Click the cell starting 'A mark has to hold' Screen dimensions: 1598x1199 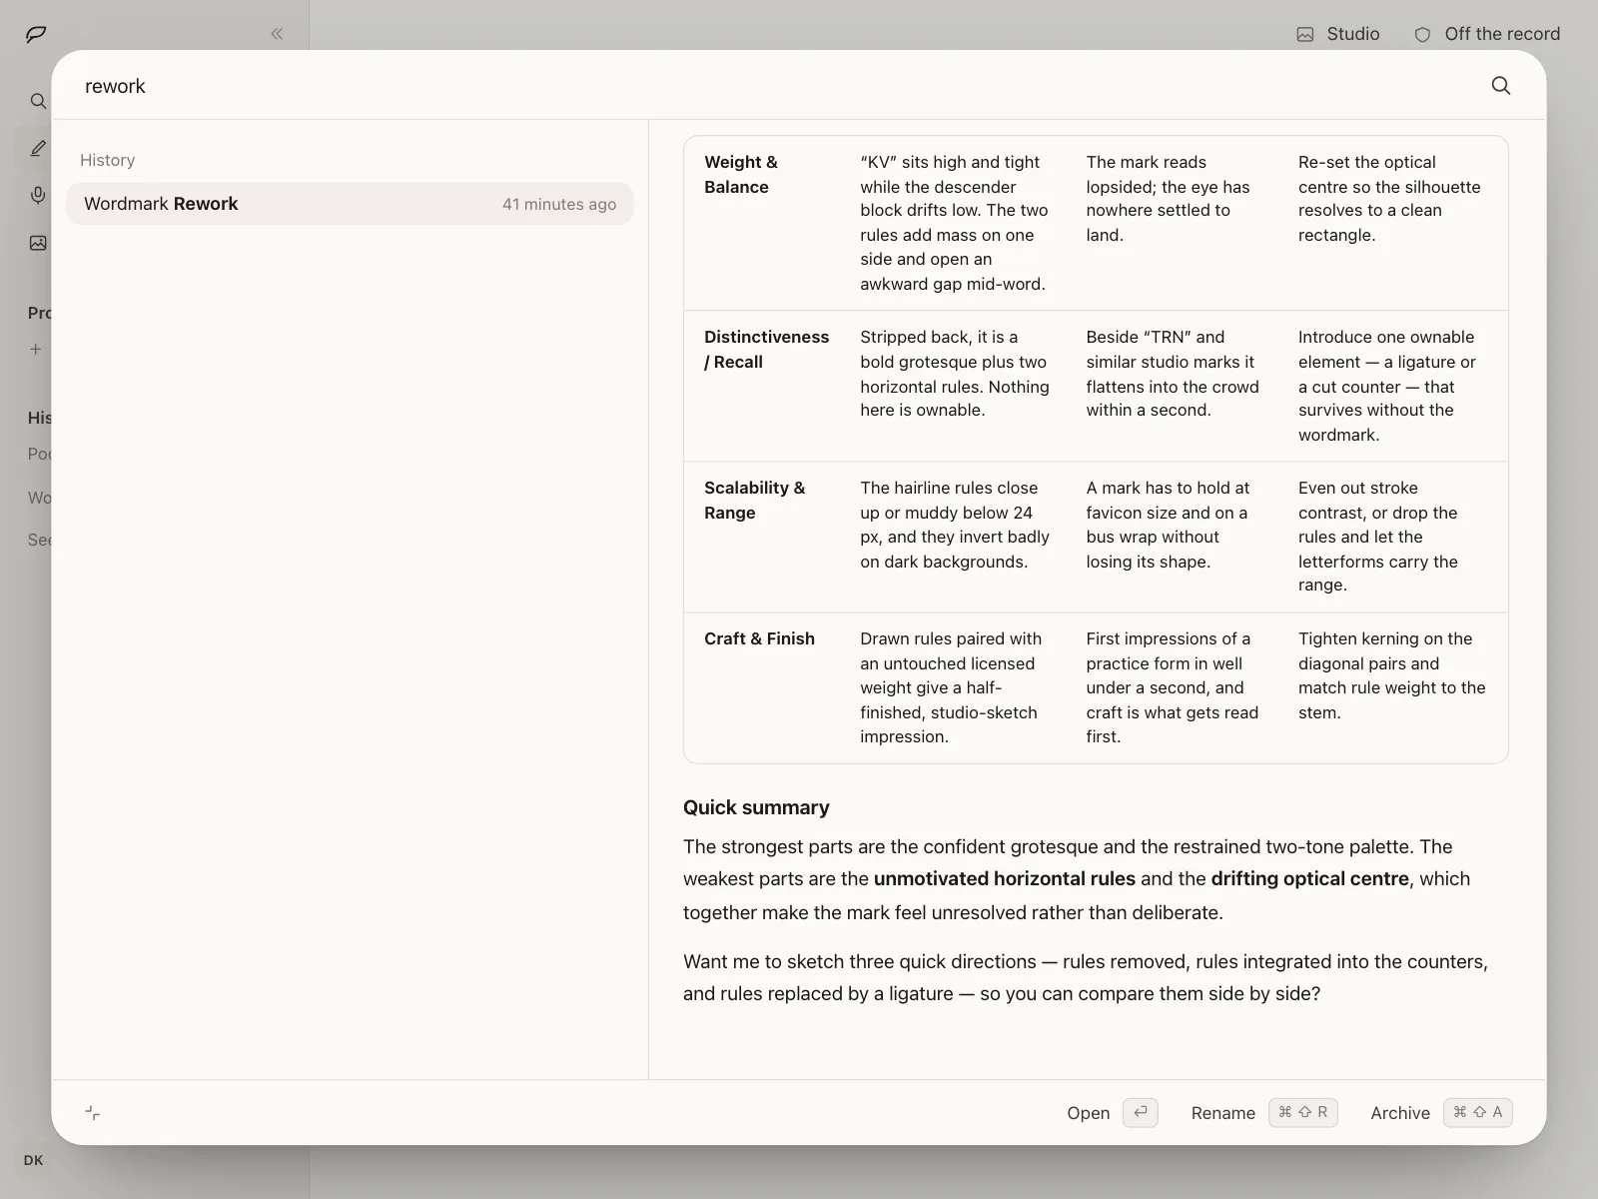coord(1168,525)
